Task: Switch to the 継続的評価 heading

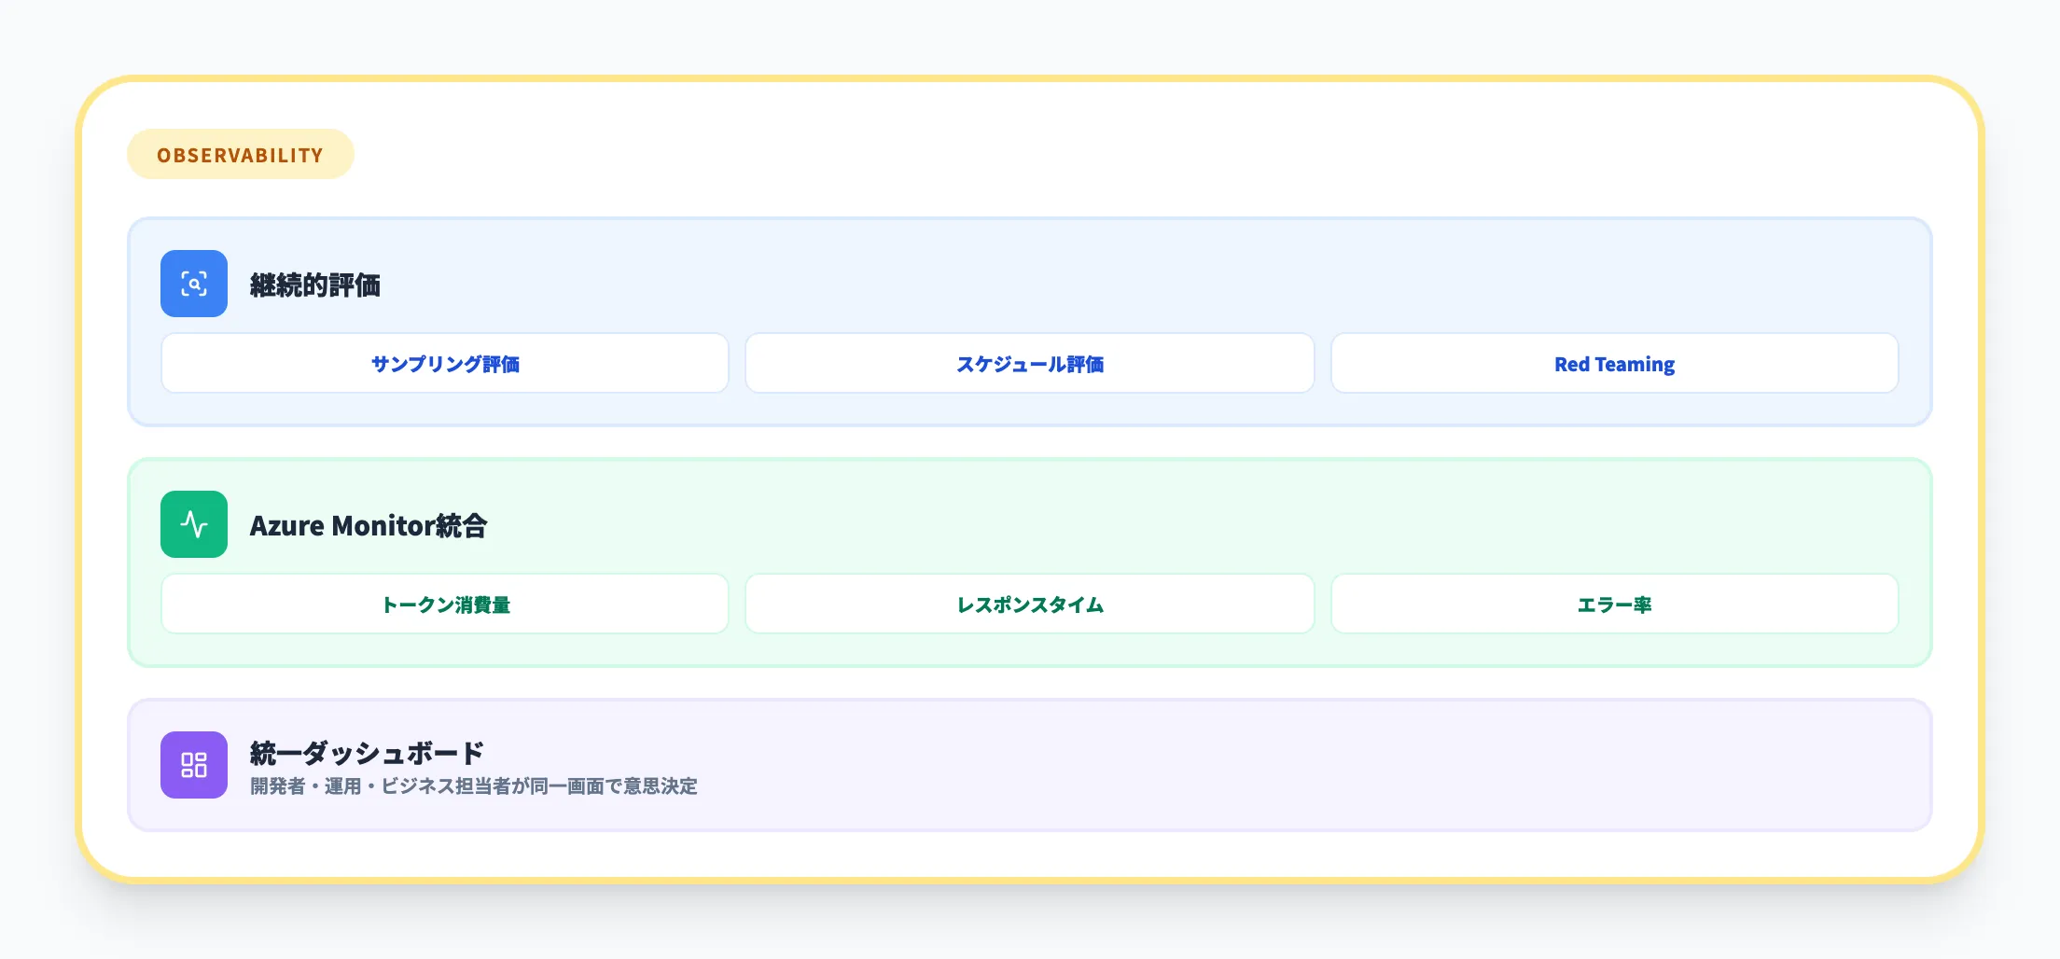Action: (x=317, y=285)
